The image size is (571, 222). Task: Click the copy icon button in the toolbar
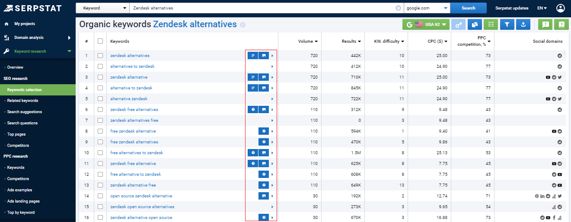point(475,25)
